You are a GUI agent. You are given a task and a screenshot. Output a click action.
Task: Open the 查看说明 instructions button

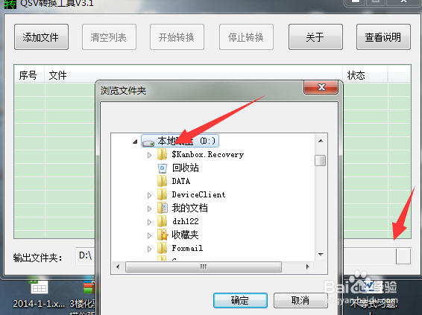[383, 37]
